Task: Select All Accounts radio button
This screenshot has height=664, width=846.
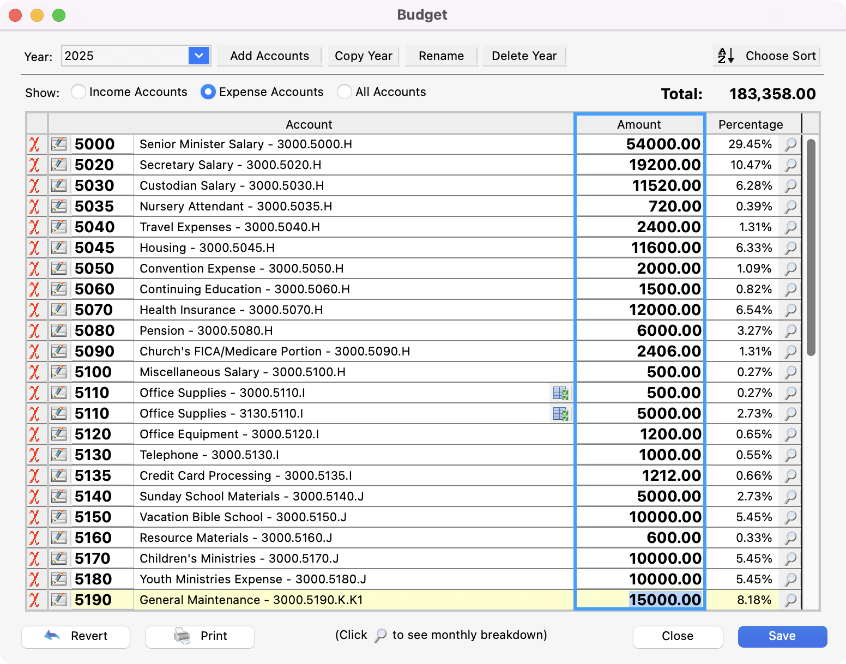Action: point(344,92)
